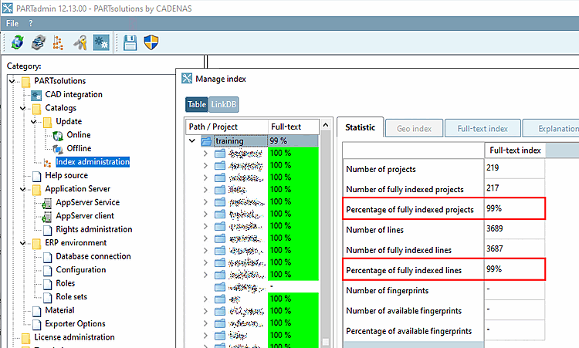The image size is (579, 348).
Task: Click the Application Server folder icon
Action: pyautogui.click(x=36, y=190)
